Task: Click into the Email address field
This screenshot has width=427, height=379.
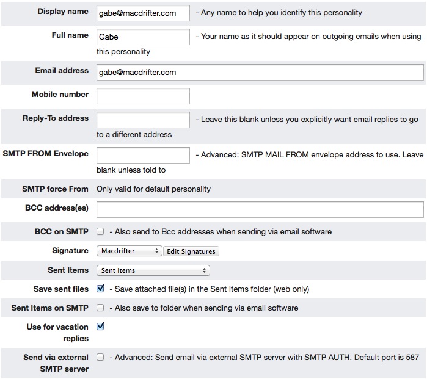Action: point(260,72)
